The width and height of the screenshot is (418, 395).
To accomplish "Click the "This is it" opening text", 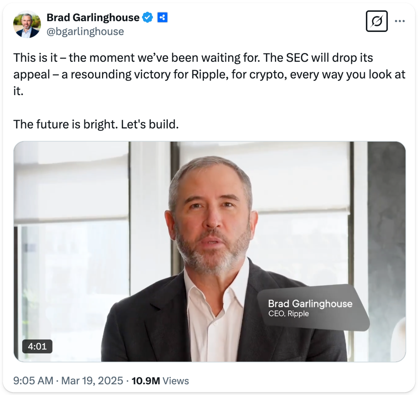I will click(35, 58).
